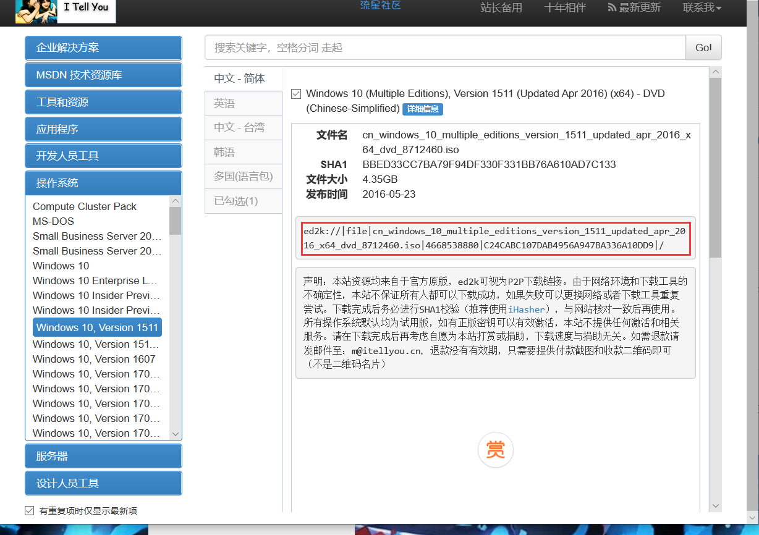Click the main content scroll down arrow
This screenshot has width=759, height=535.
(x=715, y=506)
